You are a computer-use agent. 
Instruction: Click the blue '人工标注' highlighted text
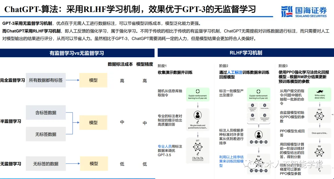click(x=235, y=72)
